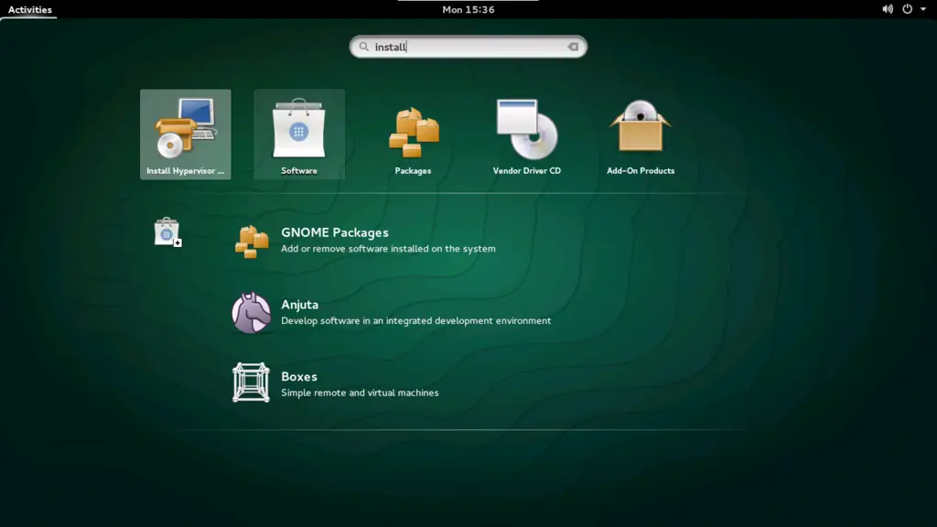This screenshot has width=937, height=527.
Task: Open the power icon in top bar
Action: pos(907,9)
